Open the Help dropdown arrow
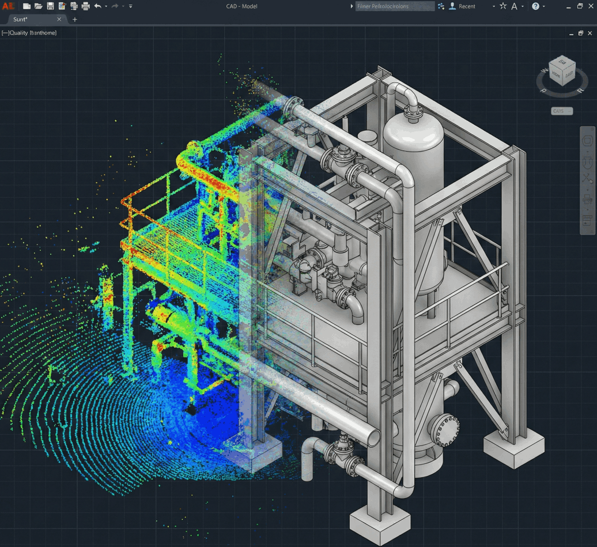The width and height of the screenshot is (597, 547). click(x=543, y=6)
